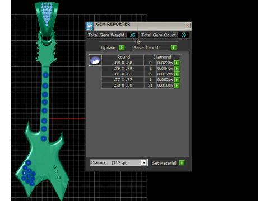This screenshot has width=269, height=201.
Task: Click the count 21 cell
Action: point(150,85)
